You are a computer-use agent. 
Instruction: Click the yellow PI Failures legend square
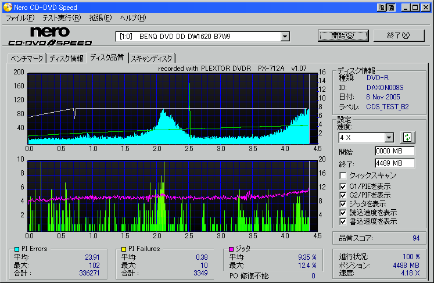coord(123,249)
